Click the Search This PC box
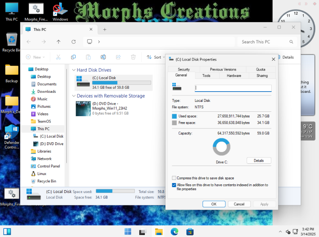This screenshot has width=319, height=237. (x=267, y=42)
